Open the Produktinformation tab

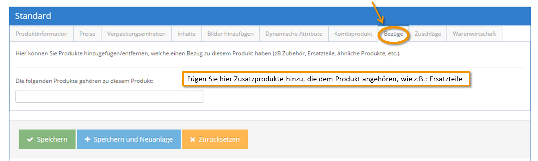[x=42, y=34]
